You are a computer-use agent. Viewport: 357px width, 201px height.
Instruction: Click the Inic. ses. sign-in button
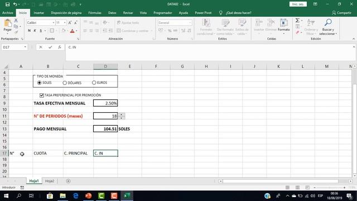point(298,4)
